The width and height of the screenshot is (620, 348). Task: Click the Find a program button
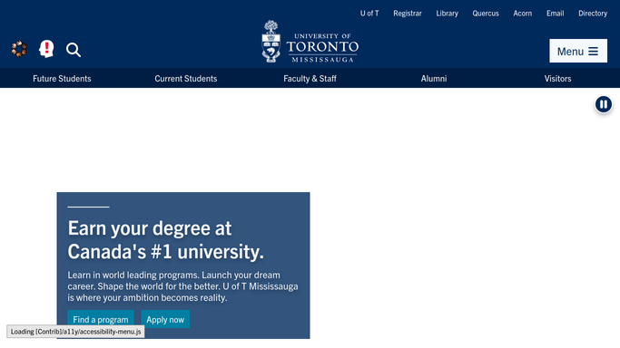point(101,319)
